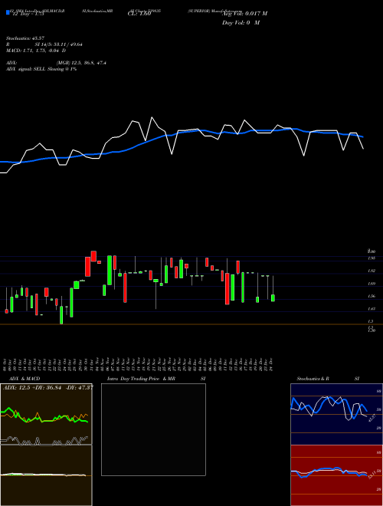Click the 'Stochastics & R' panel title
Viewport: 383px width, 506px height.
[x=313, y=379]
